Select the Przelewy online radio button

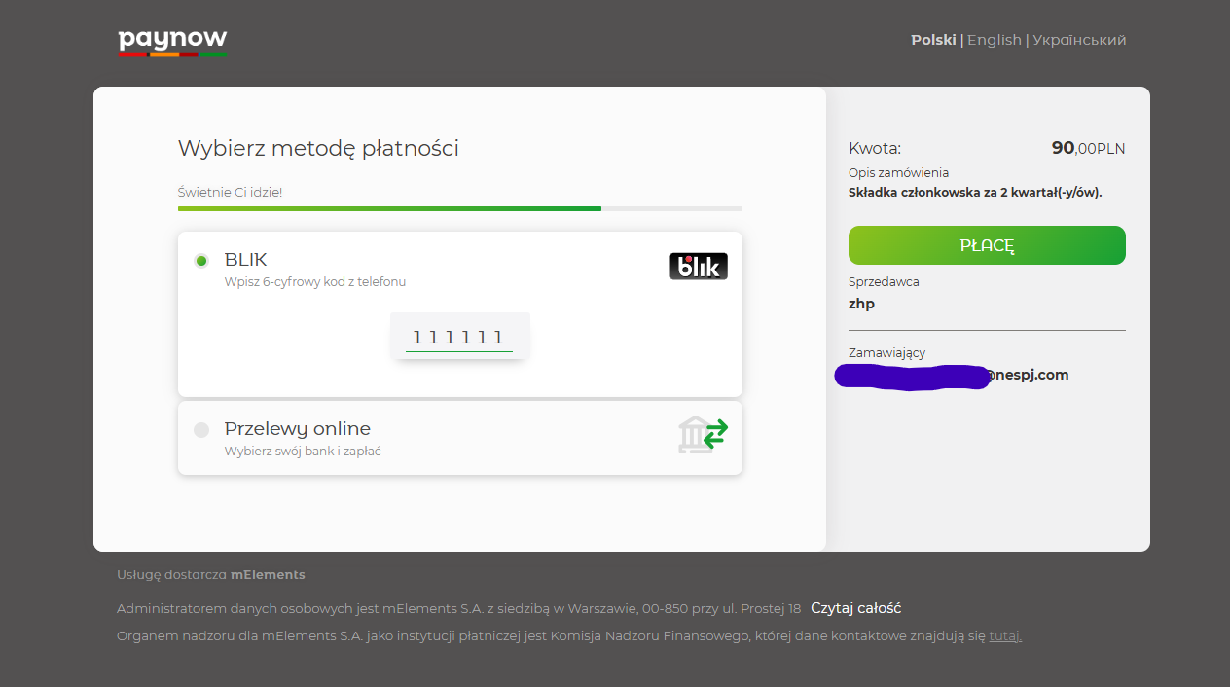point(201,429)
